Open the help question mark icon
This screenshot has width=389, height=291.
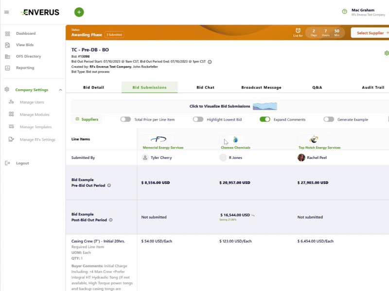[x=345, y=12]
